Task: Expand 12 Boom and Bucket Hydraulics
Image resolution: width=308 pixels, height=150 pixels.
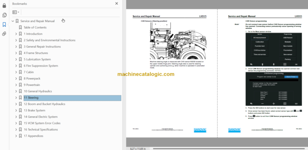Action: click(x=16, y=104)
